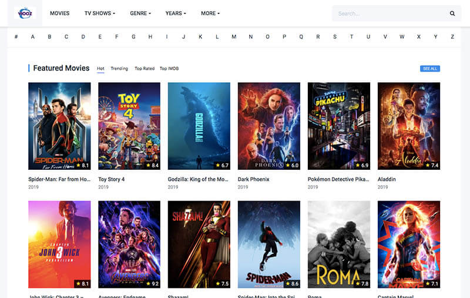The width and height of the screenshot is (470, 298).
Task: Switch to the Top IMDB tab
Action: point(169,68)
